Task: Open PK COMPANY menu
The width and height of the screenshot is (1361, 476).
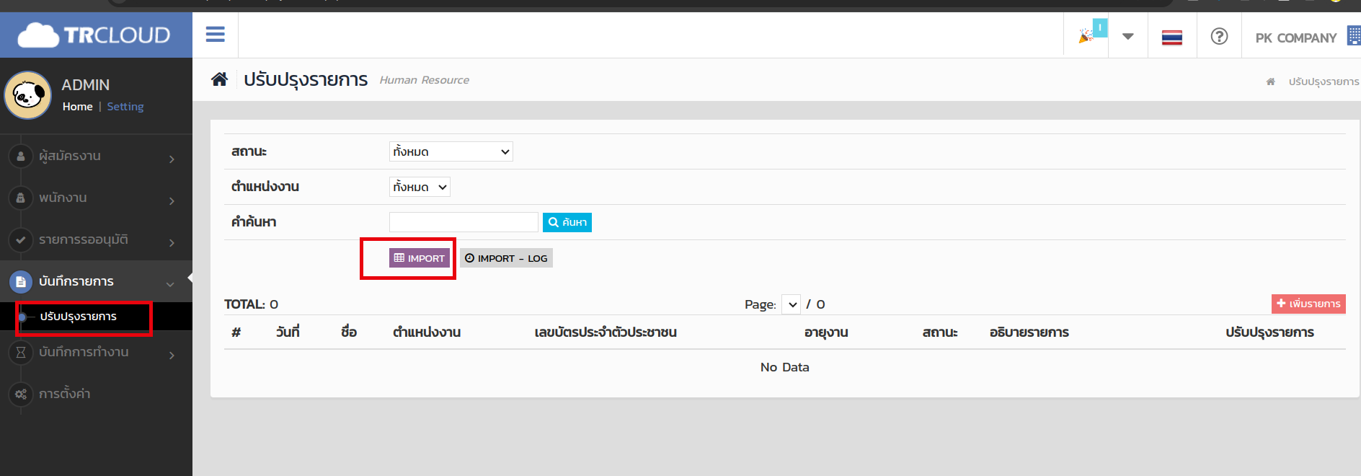Action: click(1296, 38)
